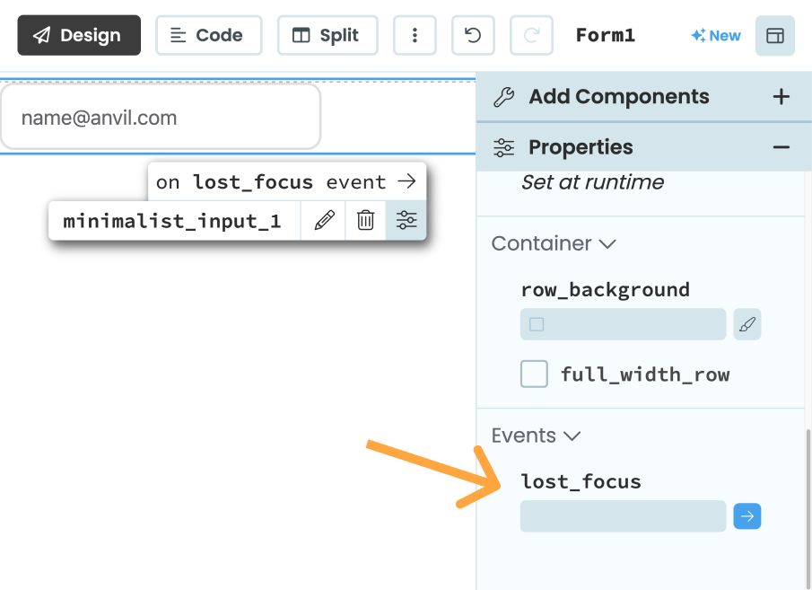This screenshot has height=590, width=812.
Task: Switch to the Code view tab
Action: click(208, 35)
